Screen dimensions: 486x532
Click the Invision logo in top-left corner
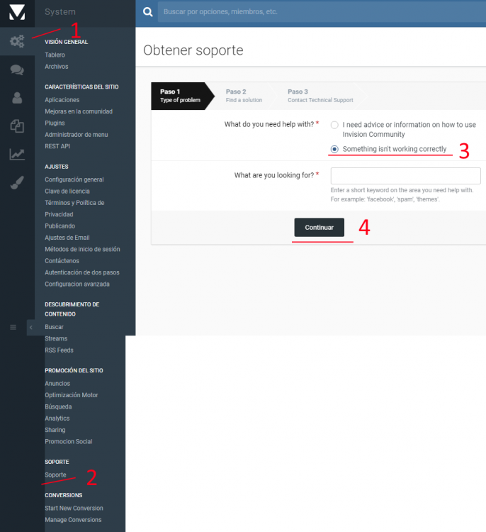[x=17, y=13]
